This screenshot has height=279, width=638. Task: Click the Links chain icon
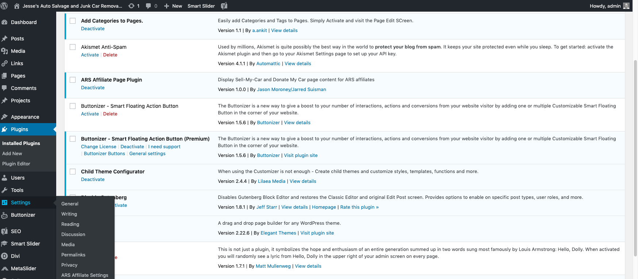pos(4,63)
